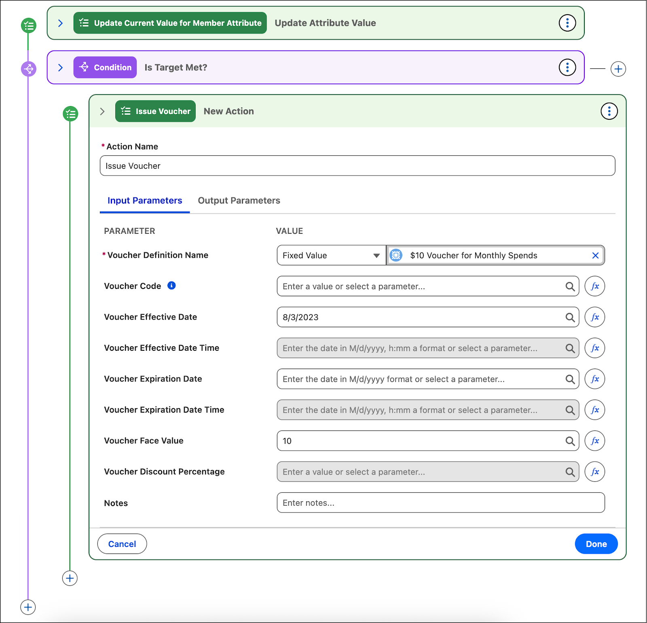647x623 pixels.
Task: Show Voucher Code info tooltip icon
Action: point(171,286)
